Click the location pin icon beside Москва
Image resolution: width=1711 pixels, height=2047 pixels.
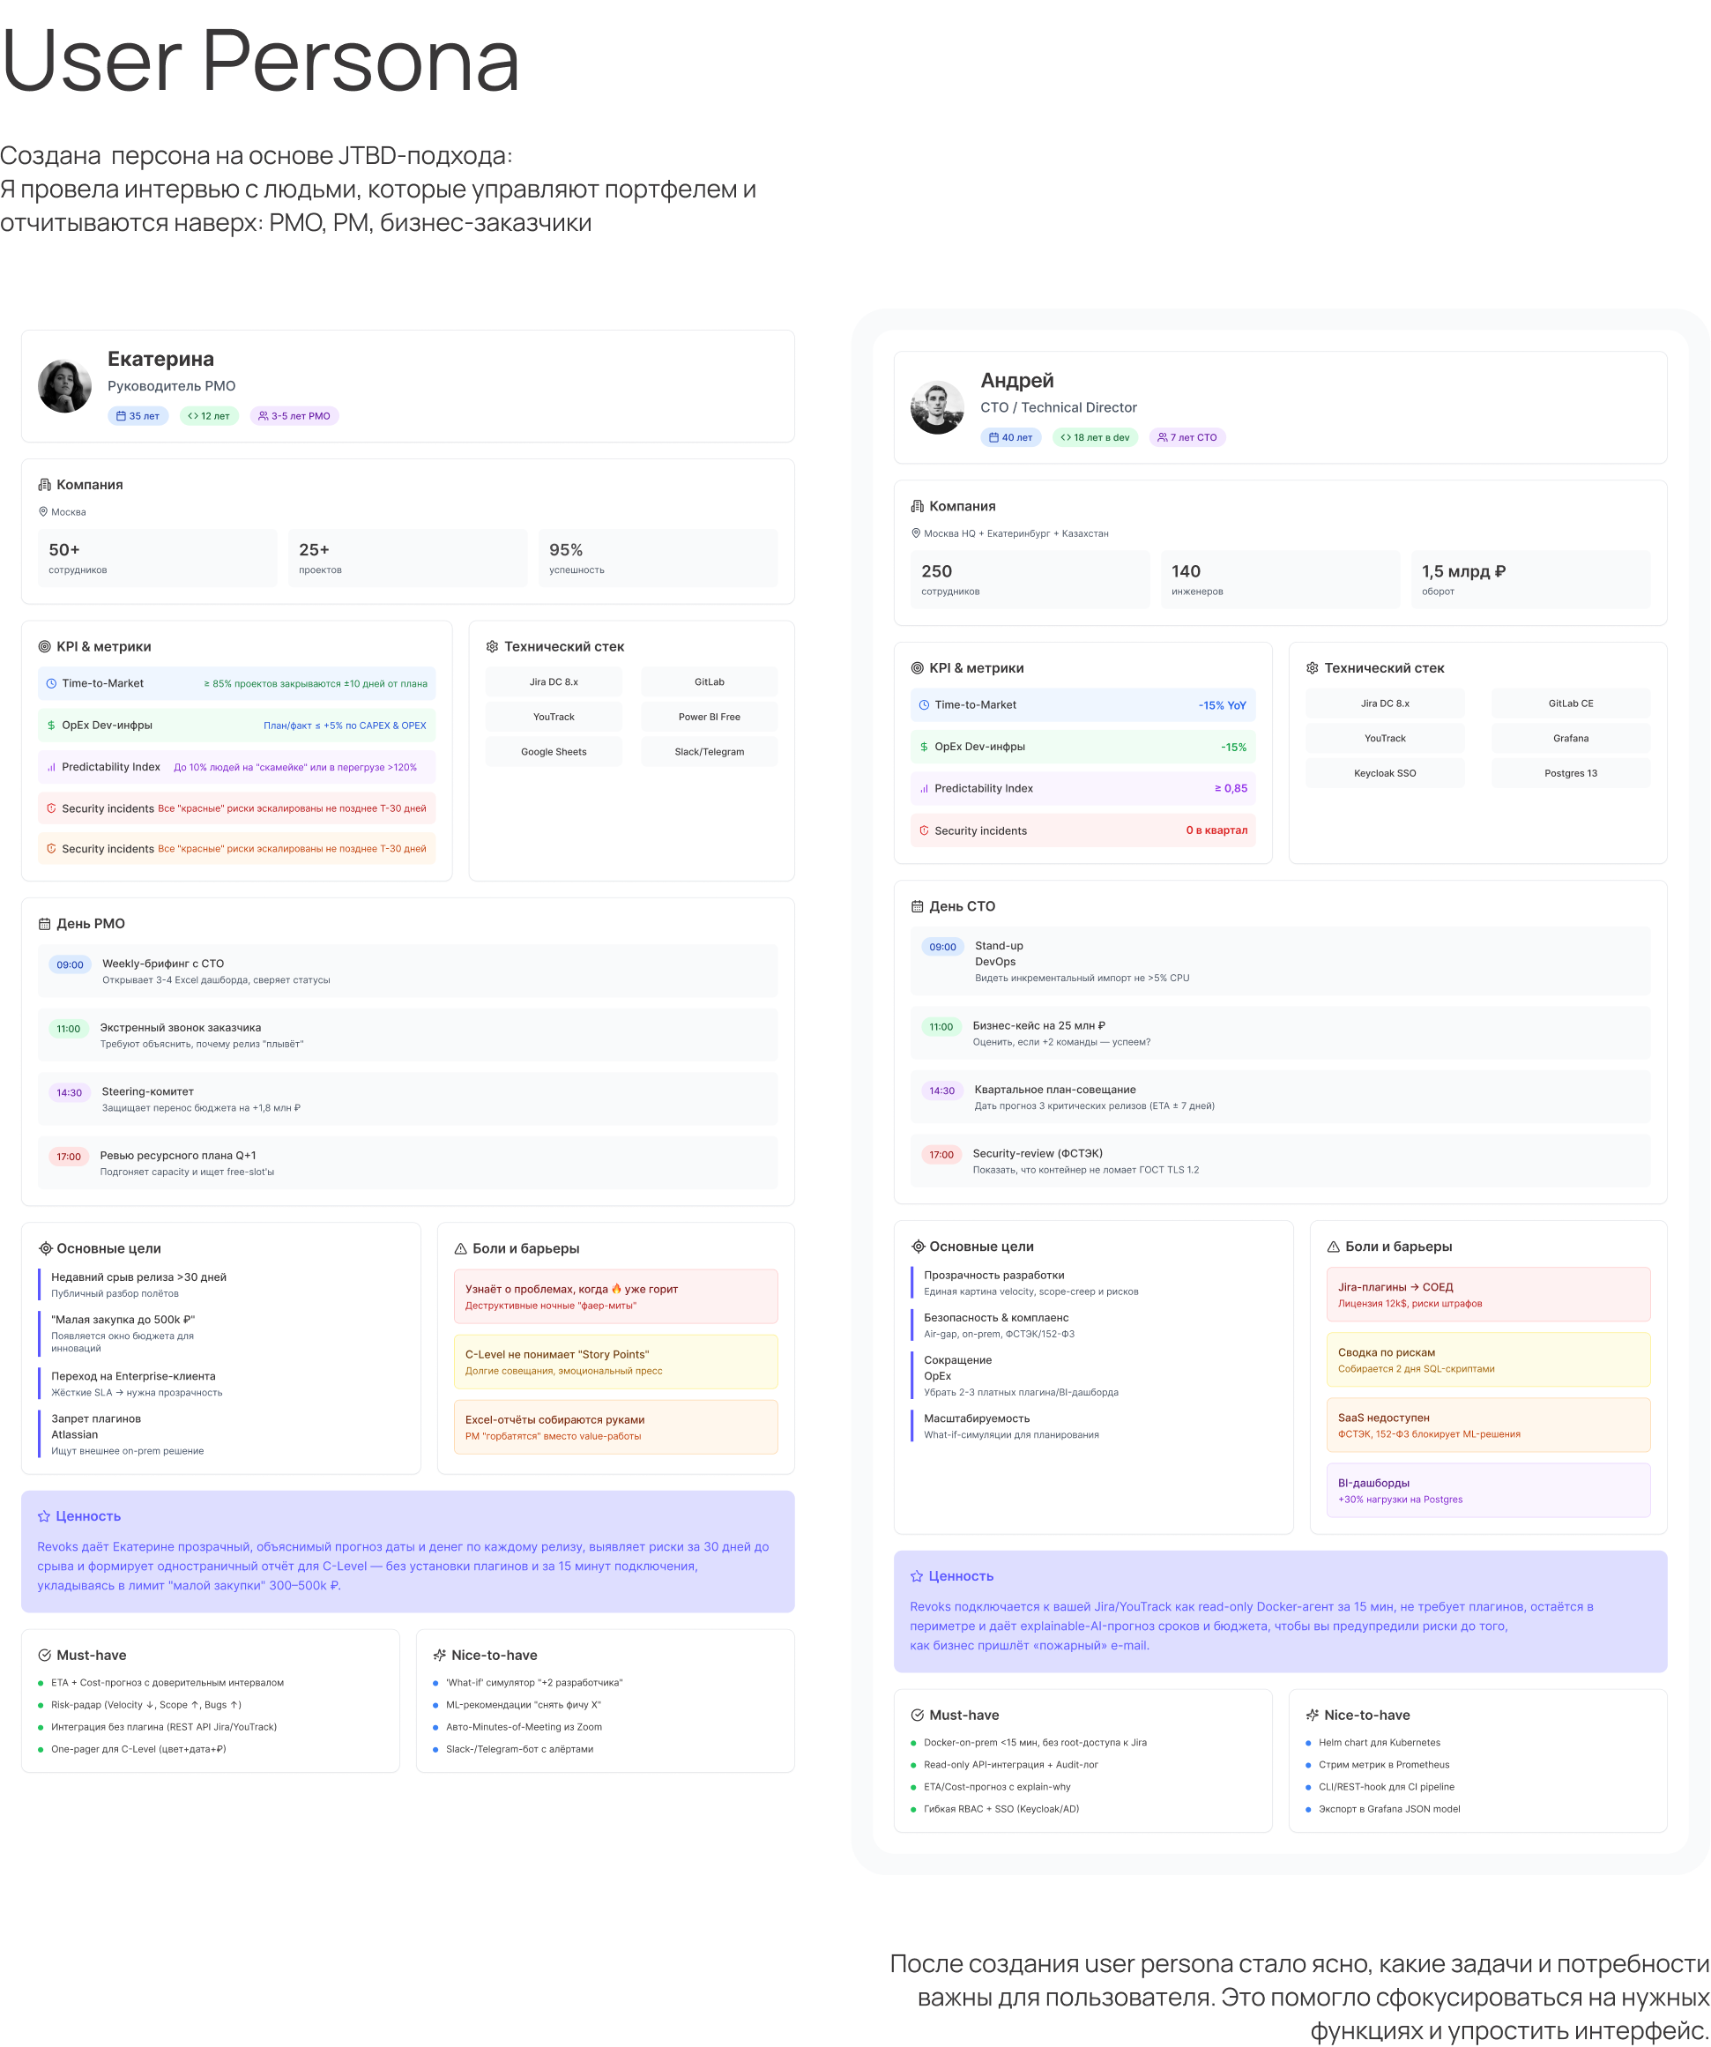click(43, 511)
